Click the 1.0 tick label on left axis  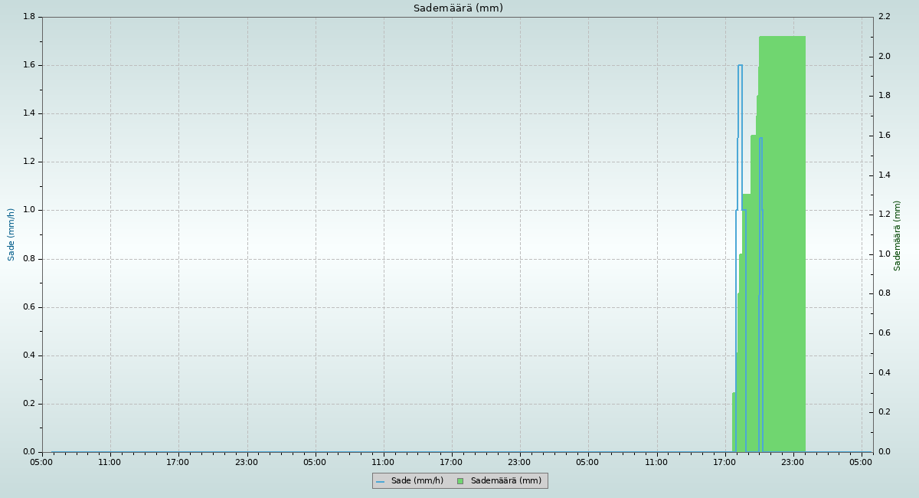(x=30, y=210)
